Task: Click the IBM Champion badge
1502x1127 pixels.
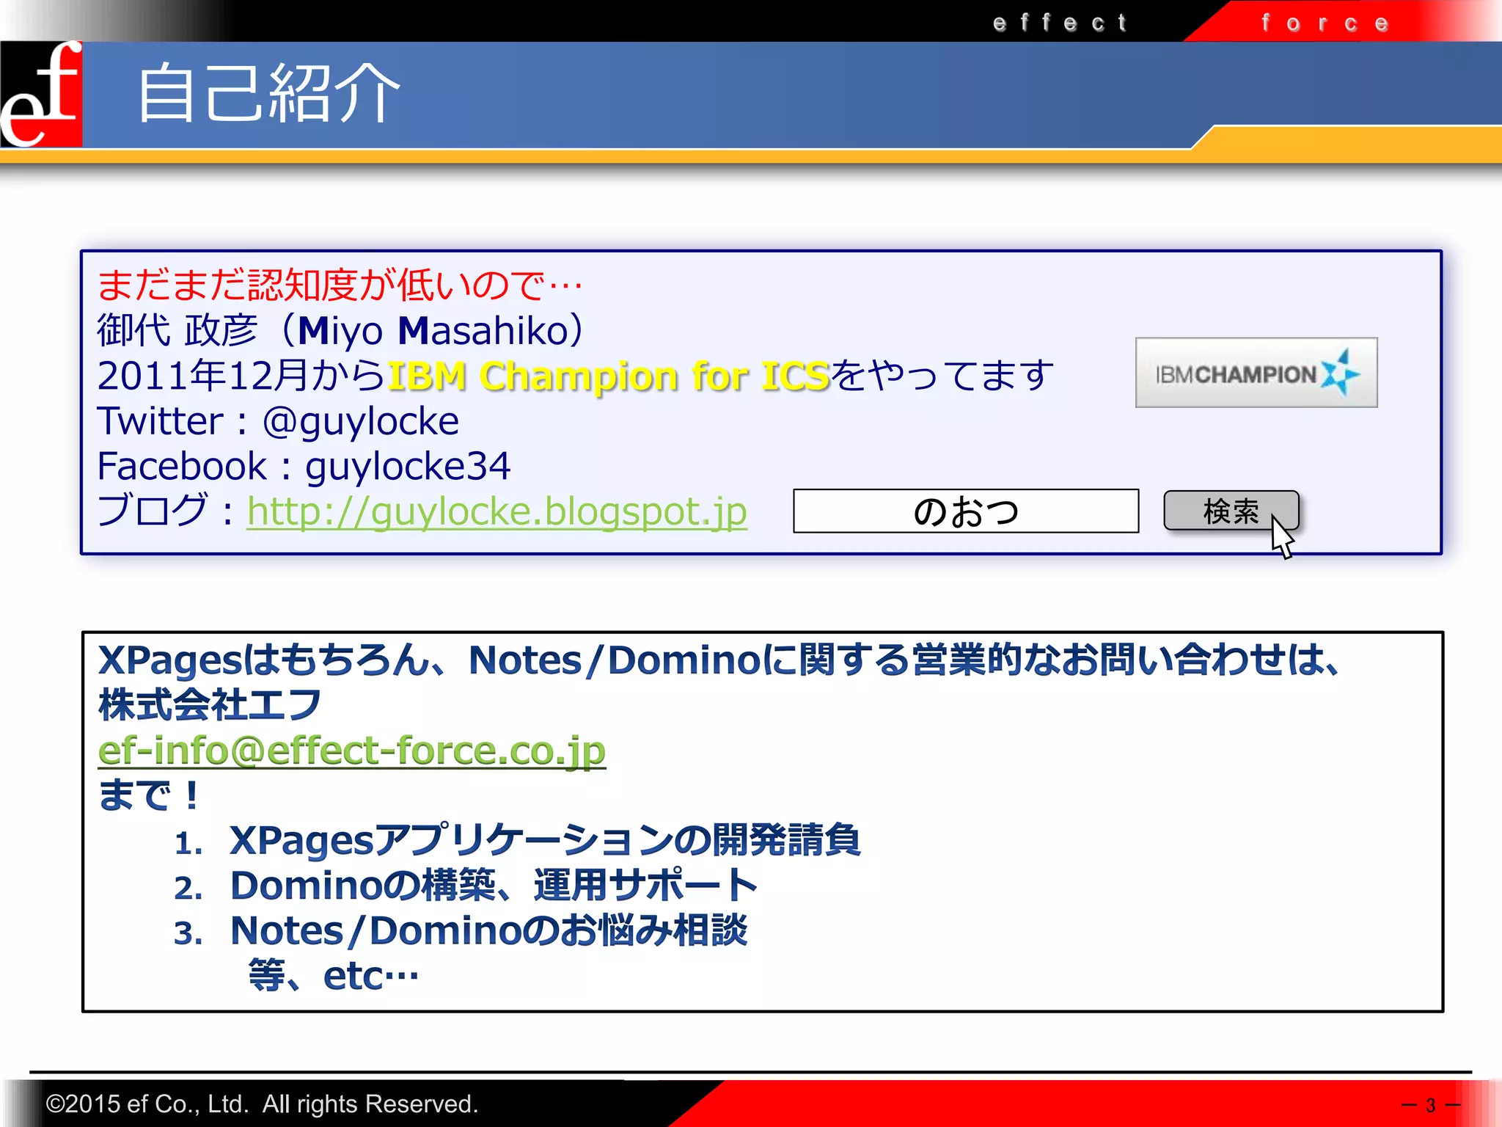Action: [x=1256, y=373]
